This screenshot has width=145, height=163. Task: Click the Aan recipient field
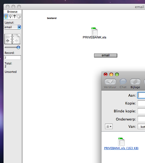click(x=141, y=95)
